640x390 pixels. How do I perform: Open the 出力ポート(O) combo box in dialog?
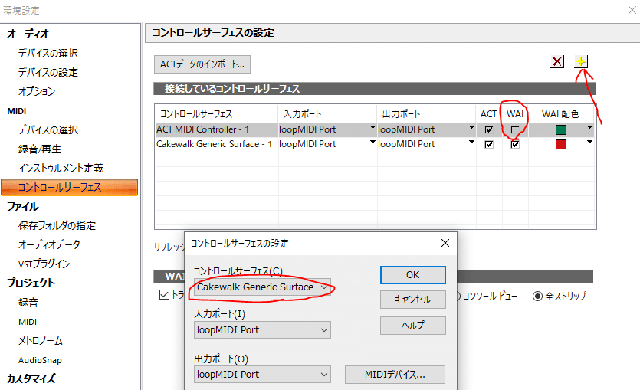pos(262,375)
